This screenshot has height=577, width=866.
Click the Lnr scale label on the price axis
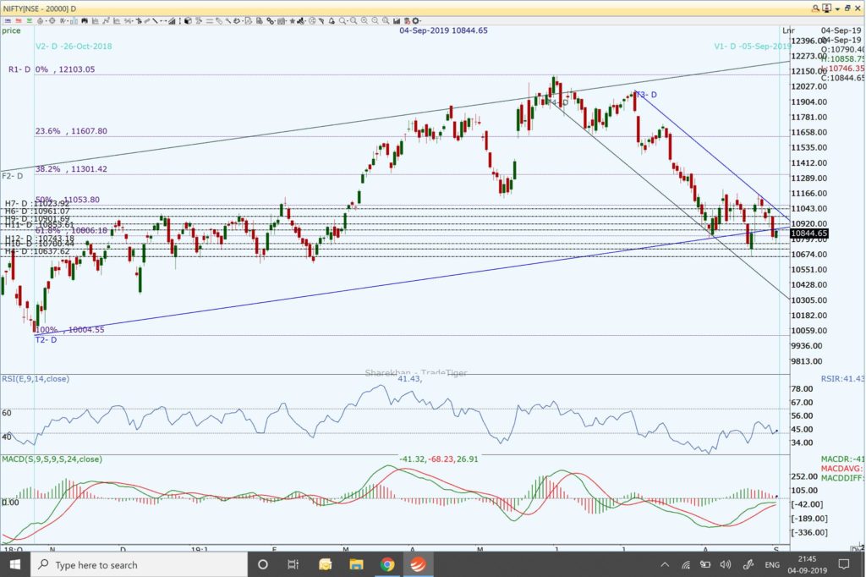coord(787,30)
